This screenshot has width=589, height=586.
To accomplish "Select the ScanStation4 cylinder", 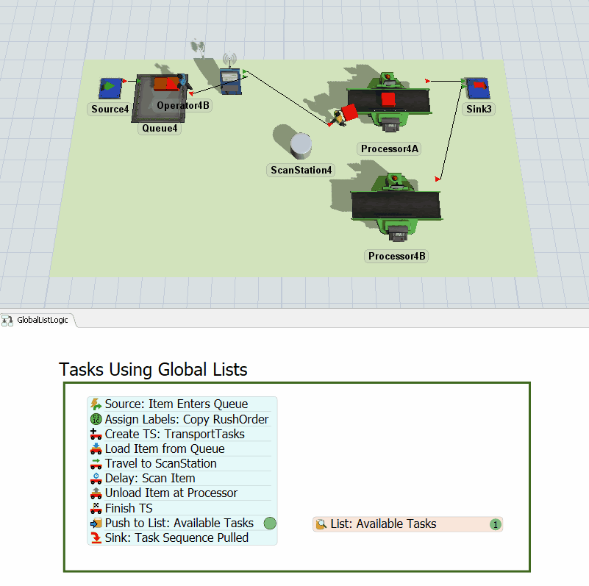I will (x=301, y=146).
